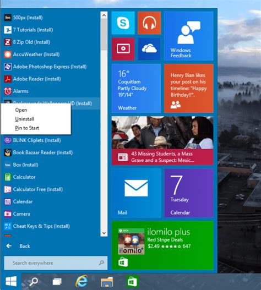Open the News tile about 43 Missing Students

point(162,140)
